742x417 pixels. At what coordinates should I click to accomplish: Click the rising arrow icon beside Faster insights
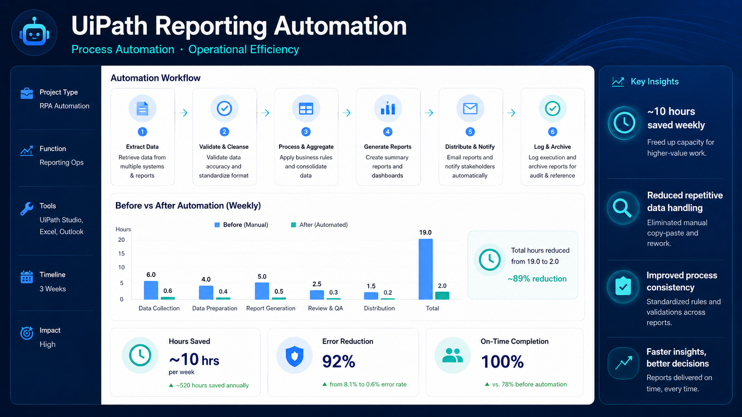(x=624, y=363)
